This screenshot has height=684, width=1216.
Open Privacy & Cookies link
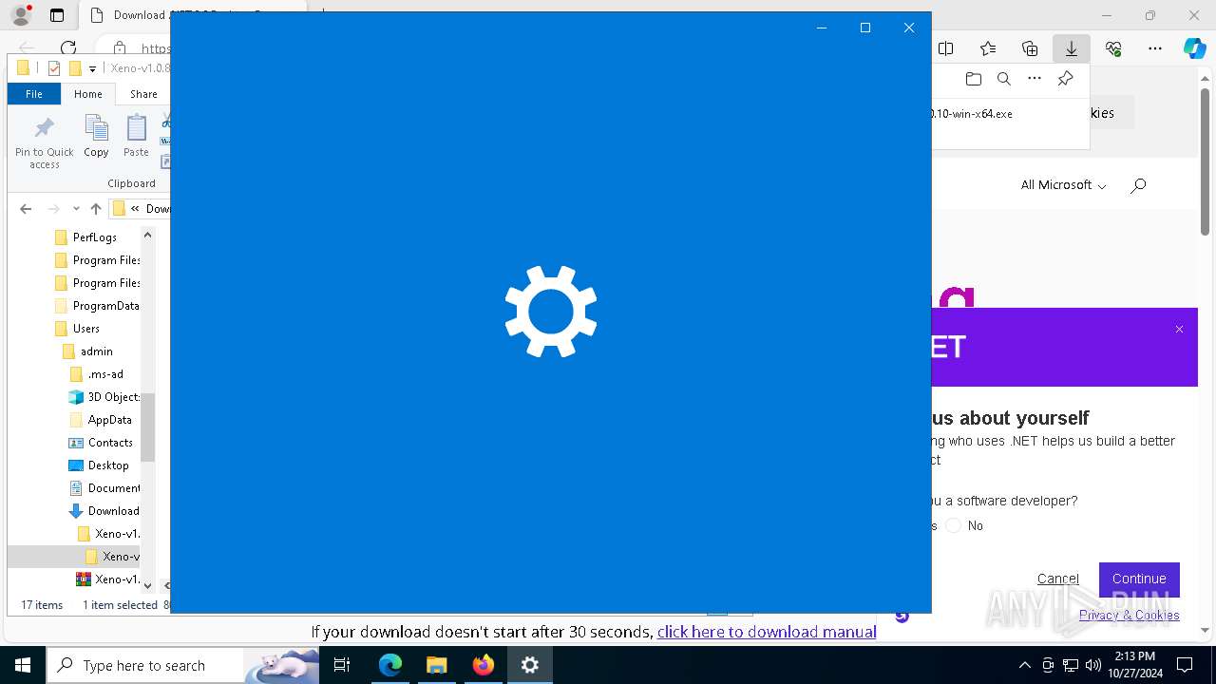1129,616
